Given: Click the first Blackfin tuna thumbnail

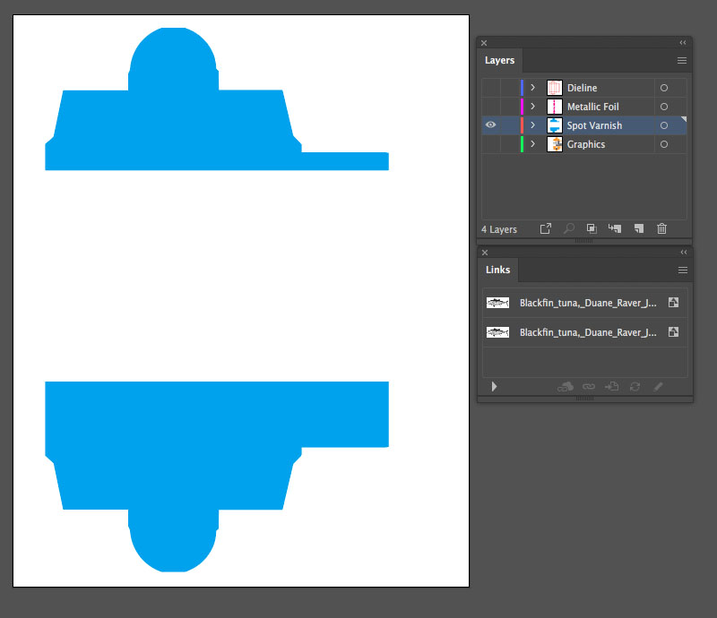Looking at the screenshot, I should tap(497, 303).
